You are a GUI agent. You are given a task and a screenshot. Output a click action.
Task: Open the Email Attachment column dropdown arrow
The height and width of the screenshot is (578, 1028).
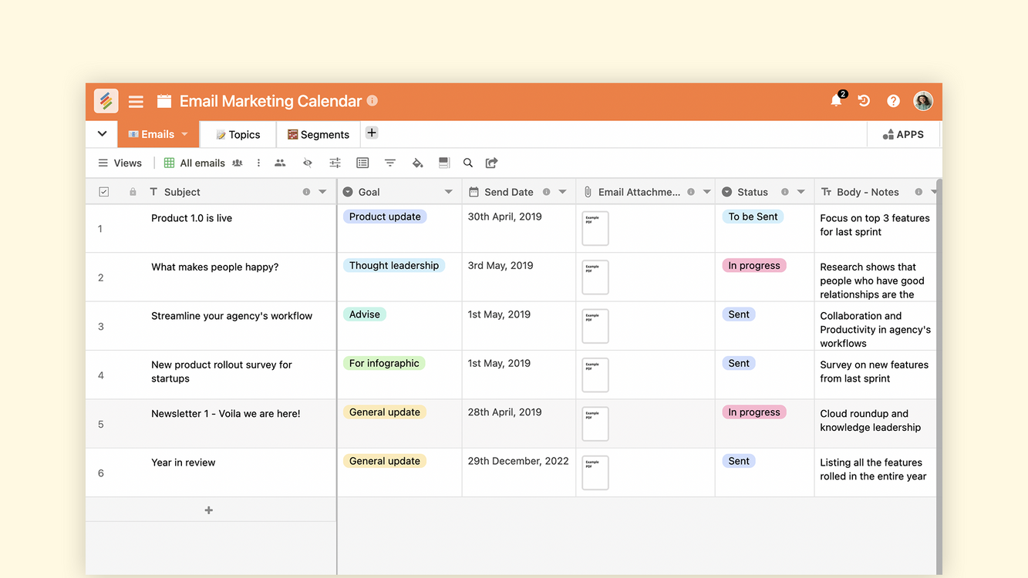[x=706, y=192]
